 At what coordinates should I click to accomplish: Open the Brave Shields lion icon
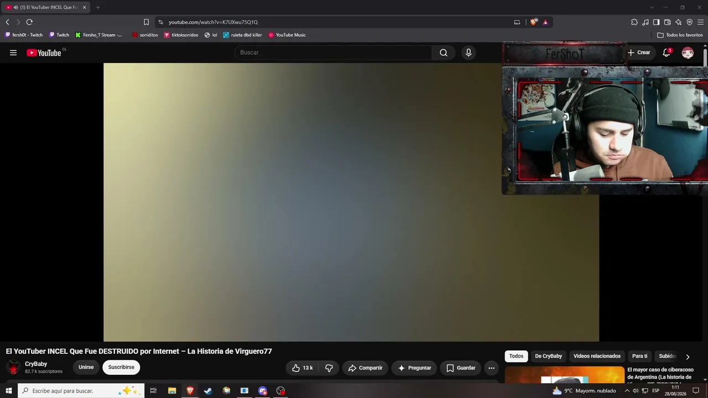pos(533,22)
